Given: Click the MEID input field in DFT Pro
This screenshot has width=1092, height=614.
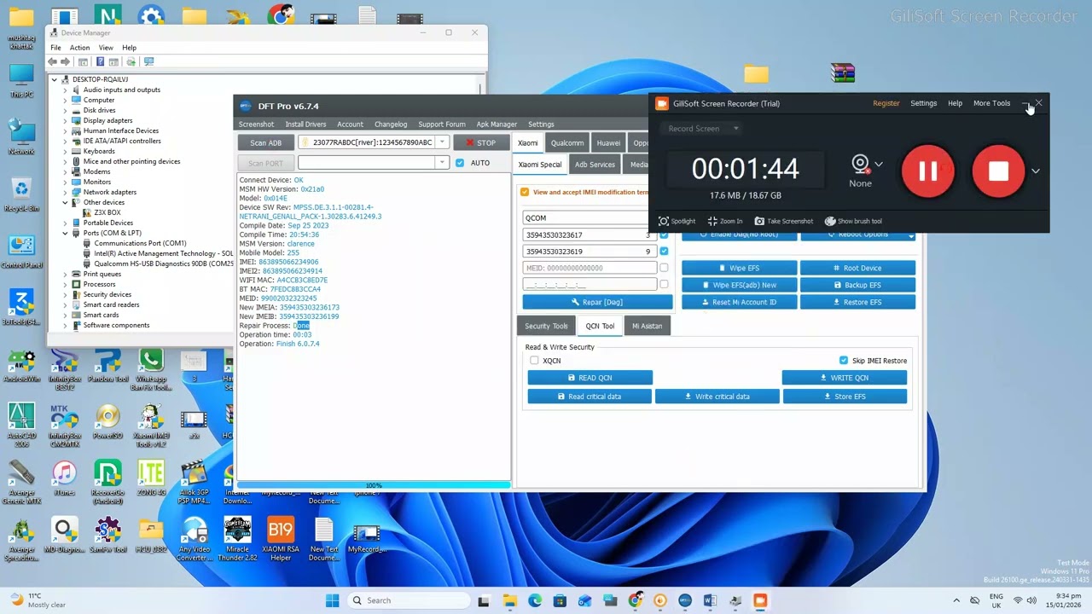Looking at the screenshot, I should point(590,268).
